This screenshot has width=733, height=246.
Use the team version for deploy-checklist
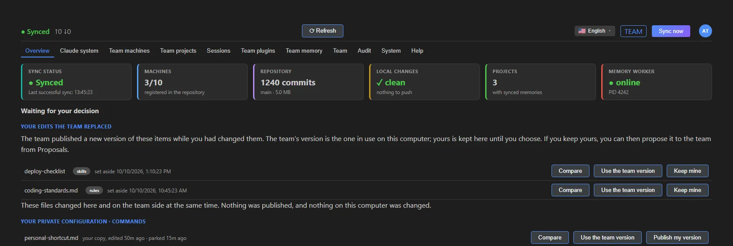pos(628,171)
